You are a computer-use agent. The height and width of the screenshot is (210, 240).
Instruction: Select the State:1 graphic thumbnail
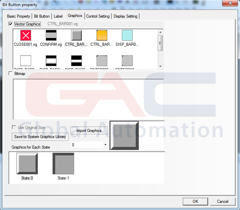click(x=63, y=164)
